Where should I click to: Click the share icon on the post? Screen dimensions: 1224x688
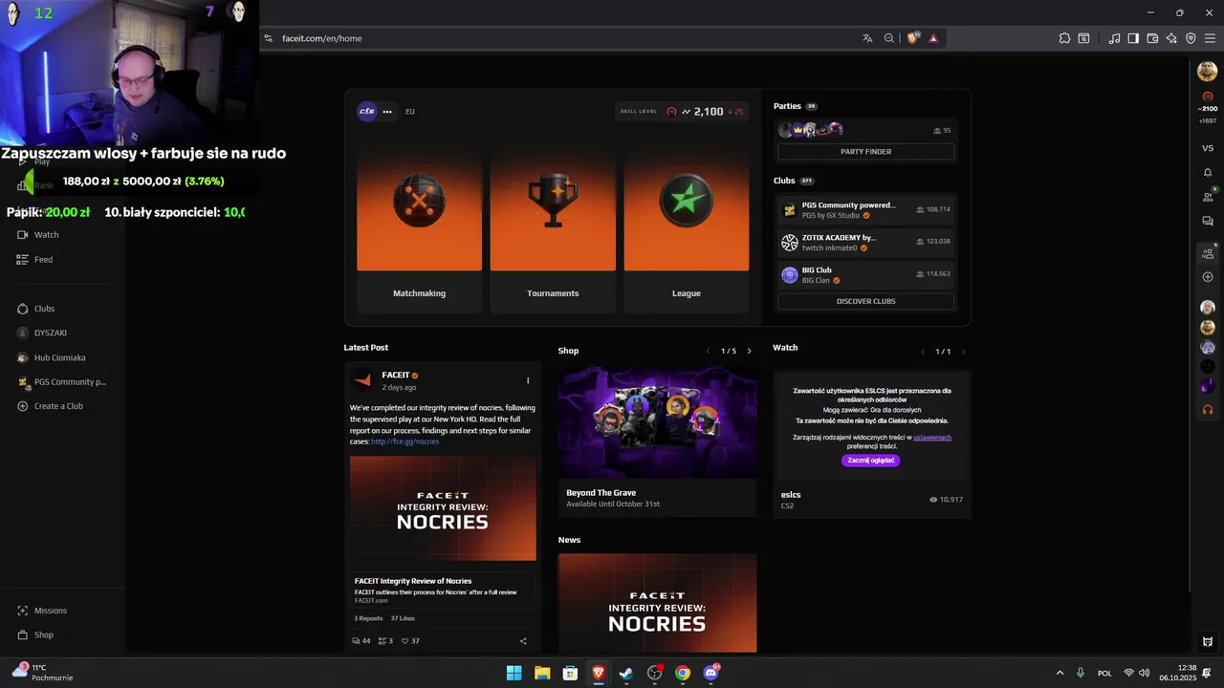523,641
